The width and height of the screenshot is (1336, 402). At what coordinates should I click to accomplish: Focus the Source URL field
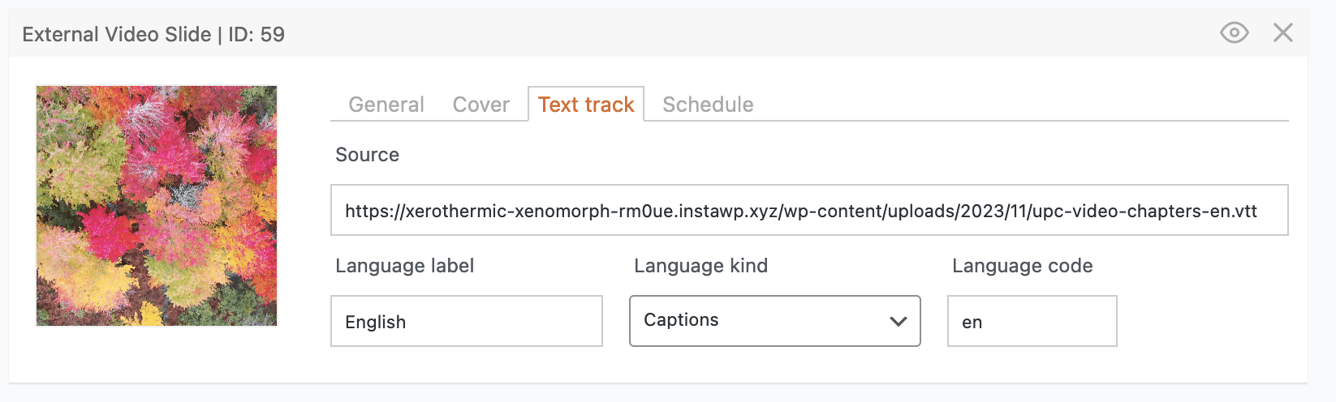[x=808, y=211]
